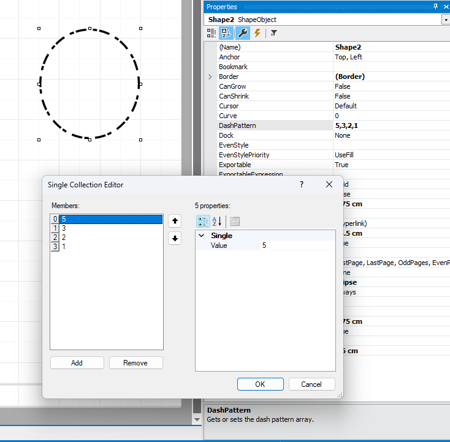
Task: Move member up with arrow button
Action: (175, 221)
